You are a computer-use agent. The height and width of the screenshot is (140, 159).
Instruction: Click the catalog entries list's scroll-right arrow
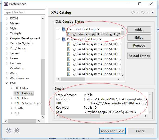118,79
